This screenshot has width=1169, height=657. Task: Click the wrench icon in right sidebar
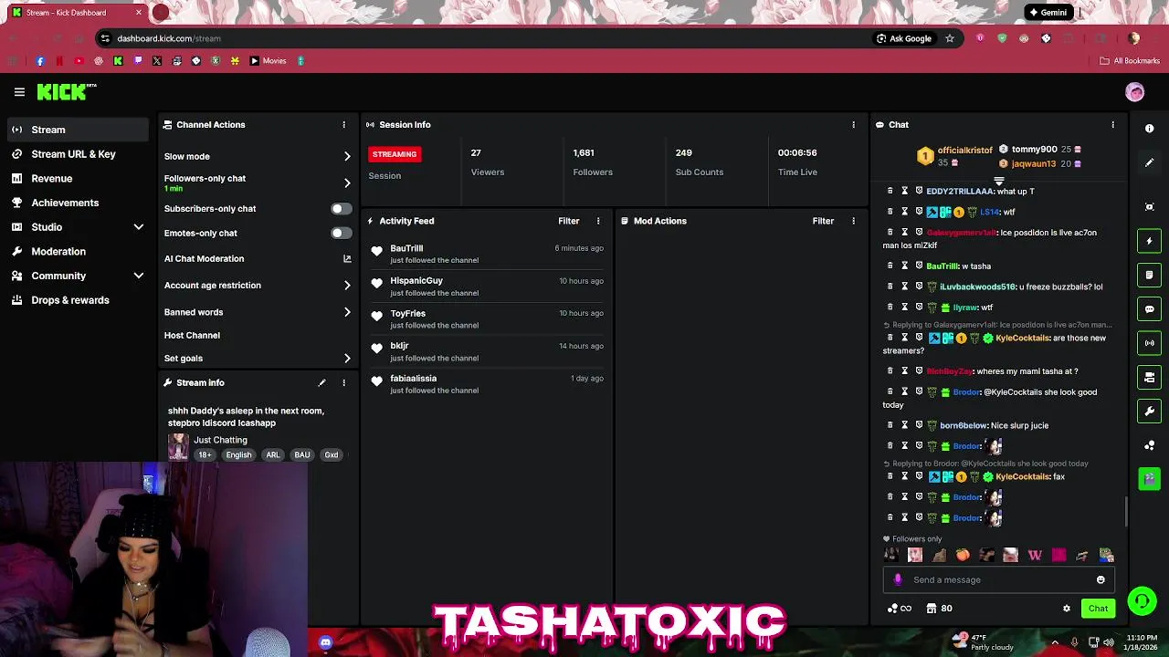[x=1149, y=411]
